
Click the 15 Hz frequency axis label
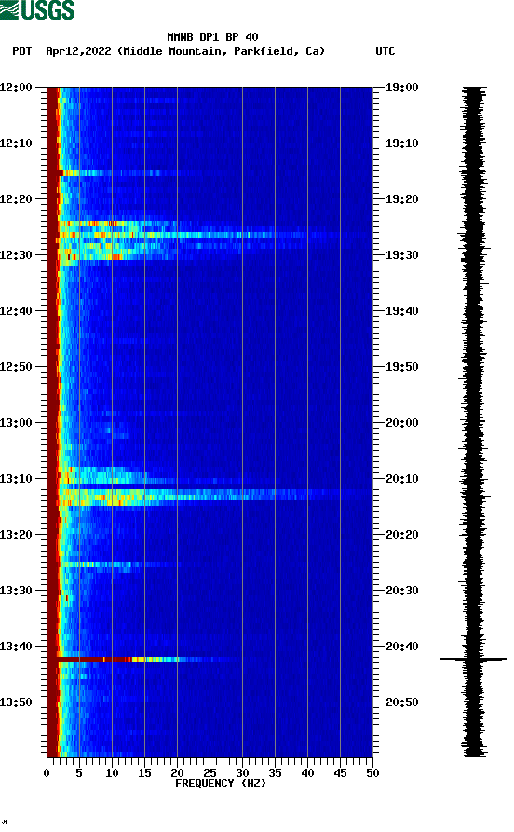pos(144,773)
